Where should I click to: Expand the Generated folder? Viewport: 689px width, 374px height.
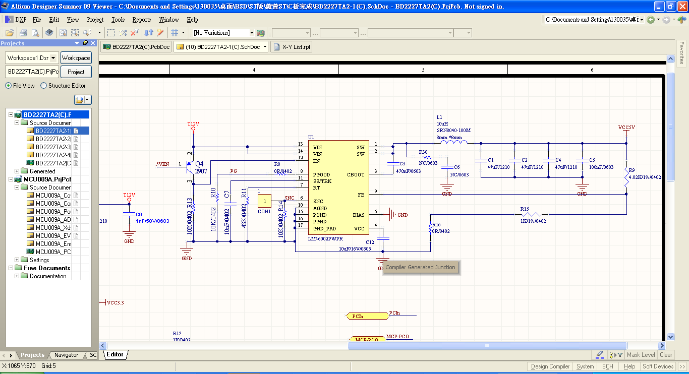point(17,171)
